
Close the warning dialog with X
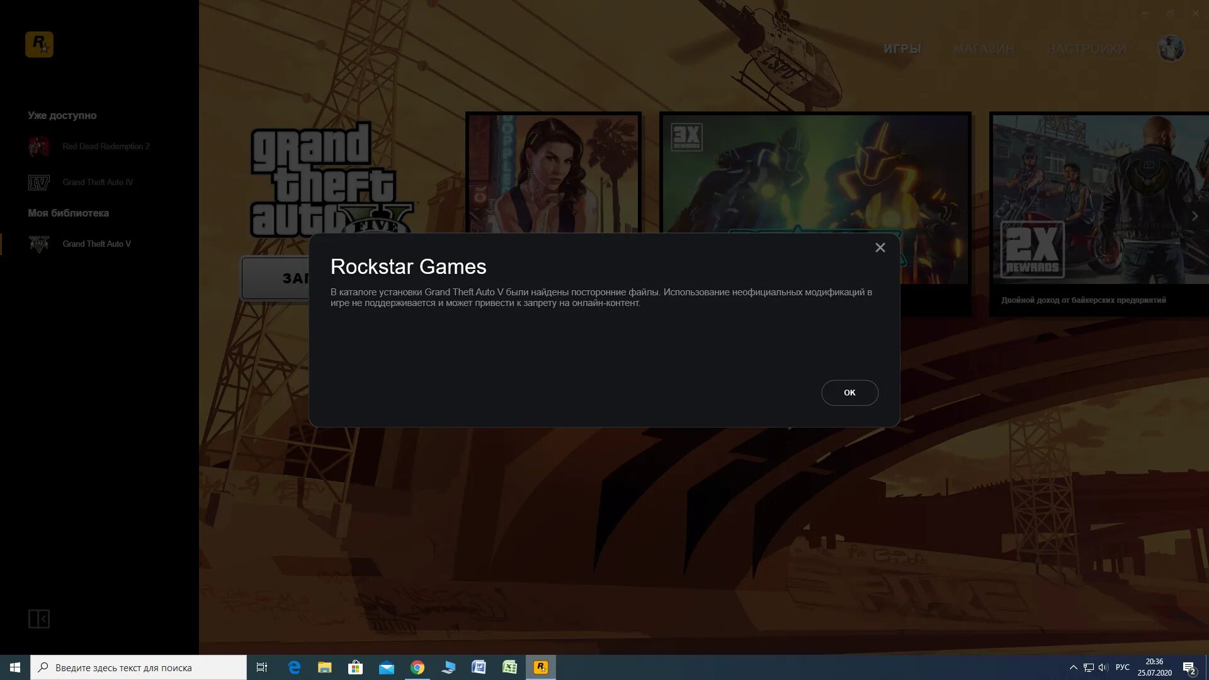tap(880, 247)
